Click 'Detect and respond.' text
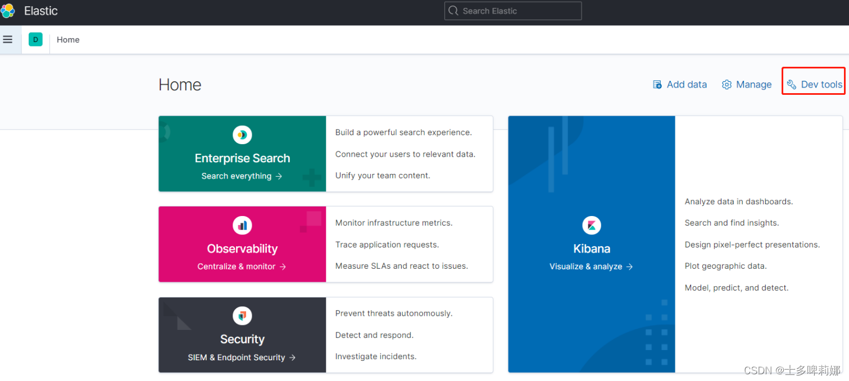849x381 pixels. pyautogui.click(x=374, y=335)
